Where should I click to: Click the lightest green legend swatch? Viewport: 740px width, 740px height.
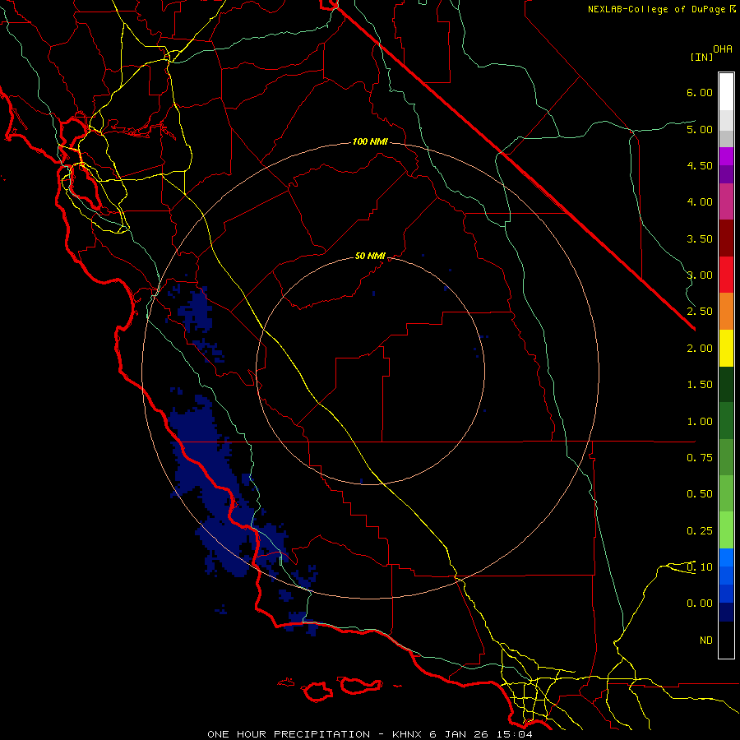tap(726, 530)
